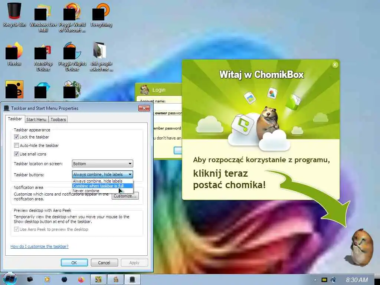Select the blue gem desktop icon in third row
The height and width of the screenshot is (285, 380).
coord(42,90)
